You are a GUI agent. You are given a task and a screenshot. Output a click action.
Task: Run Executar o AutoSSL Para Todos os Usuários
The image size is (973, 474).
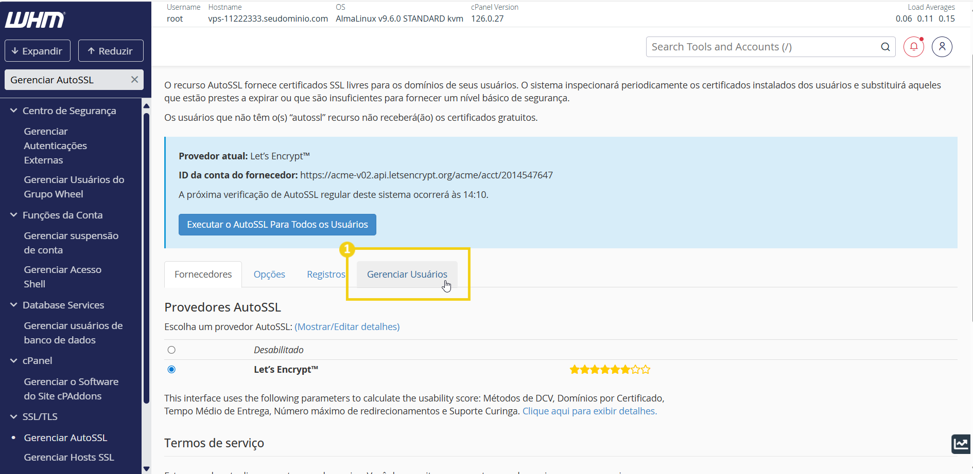[x=277, y=225]
